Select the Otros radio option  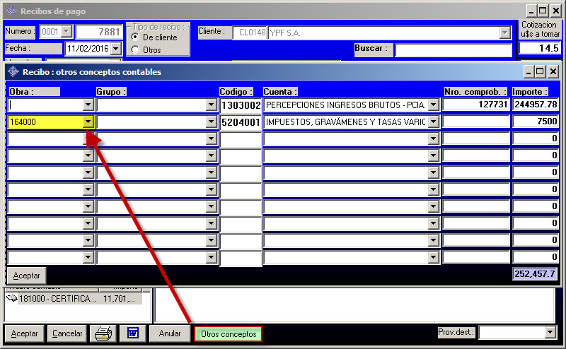(x=135, y=49)
